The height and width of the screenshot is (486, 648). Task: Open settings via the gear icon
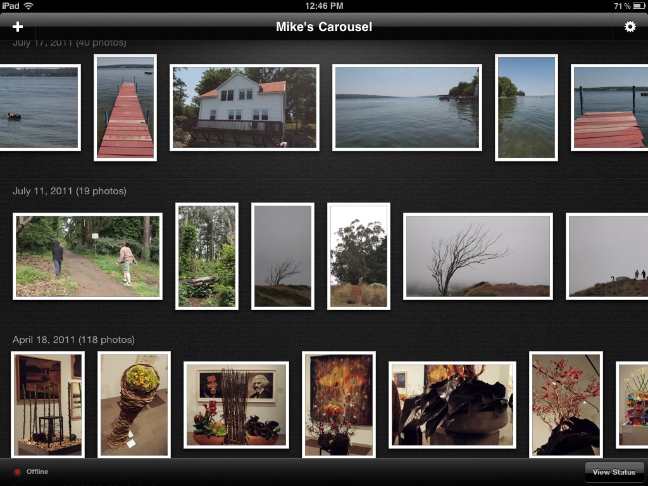click(630, 27)
